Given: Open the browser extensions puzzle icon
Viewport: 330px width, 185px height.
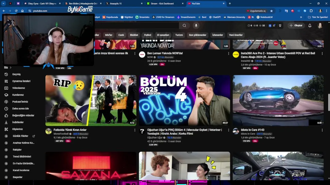Looking at the screenshot, I should pyautogui.click(x=311, y=11).
